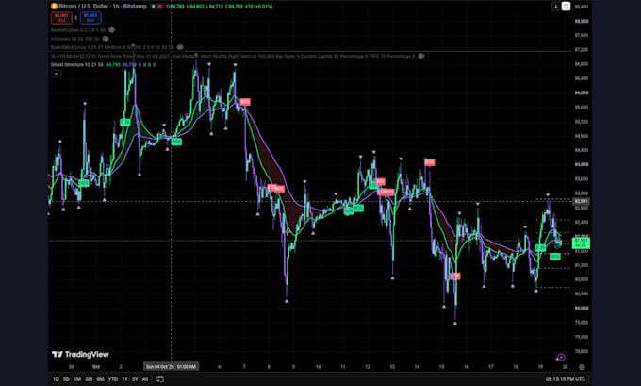Open chart settings gear near the time axis
The width and height of the screenshot is (641, 386).
(x=582, y=367)
